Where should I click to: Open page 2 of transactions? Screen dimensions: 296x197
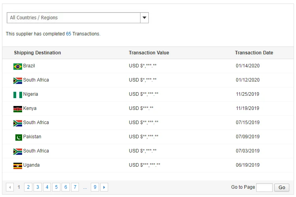click(28, 187)
